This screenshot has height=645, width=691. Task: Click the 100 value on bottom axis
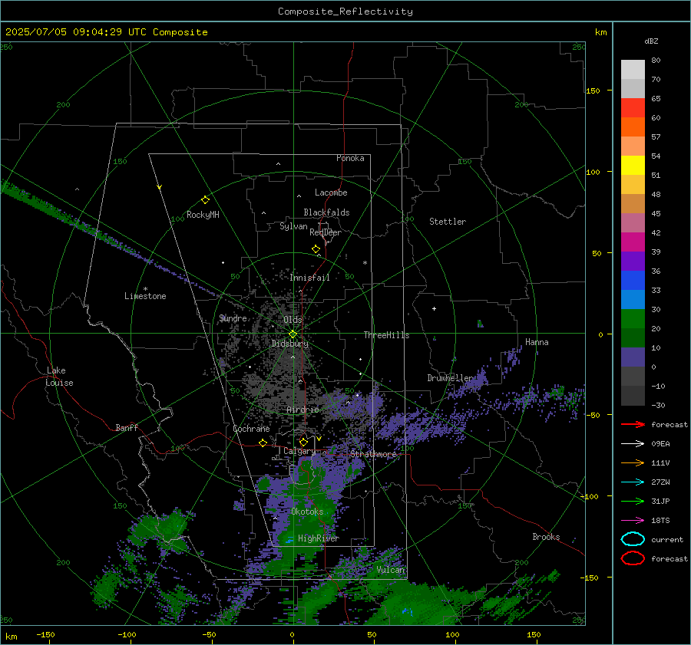(x=452, y=635)
